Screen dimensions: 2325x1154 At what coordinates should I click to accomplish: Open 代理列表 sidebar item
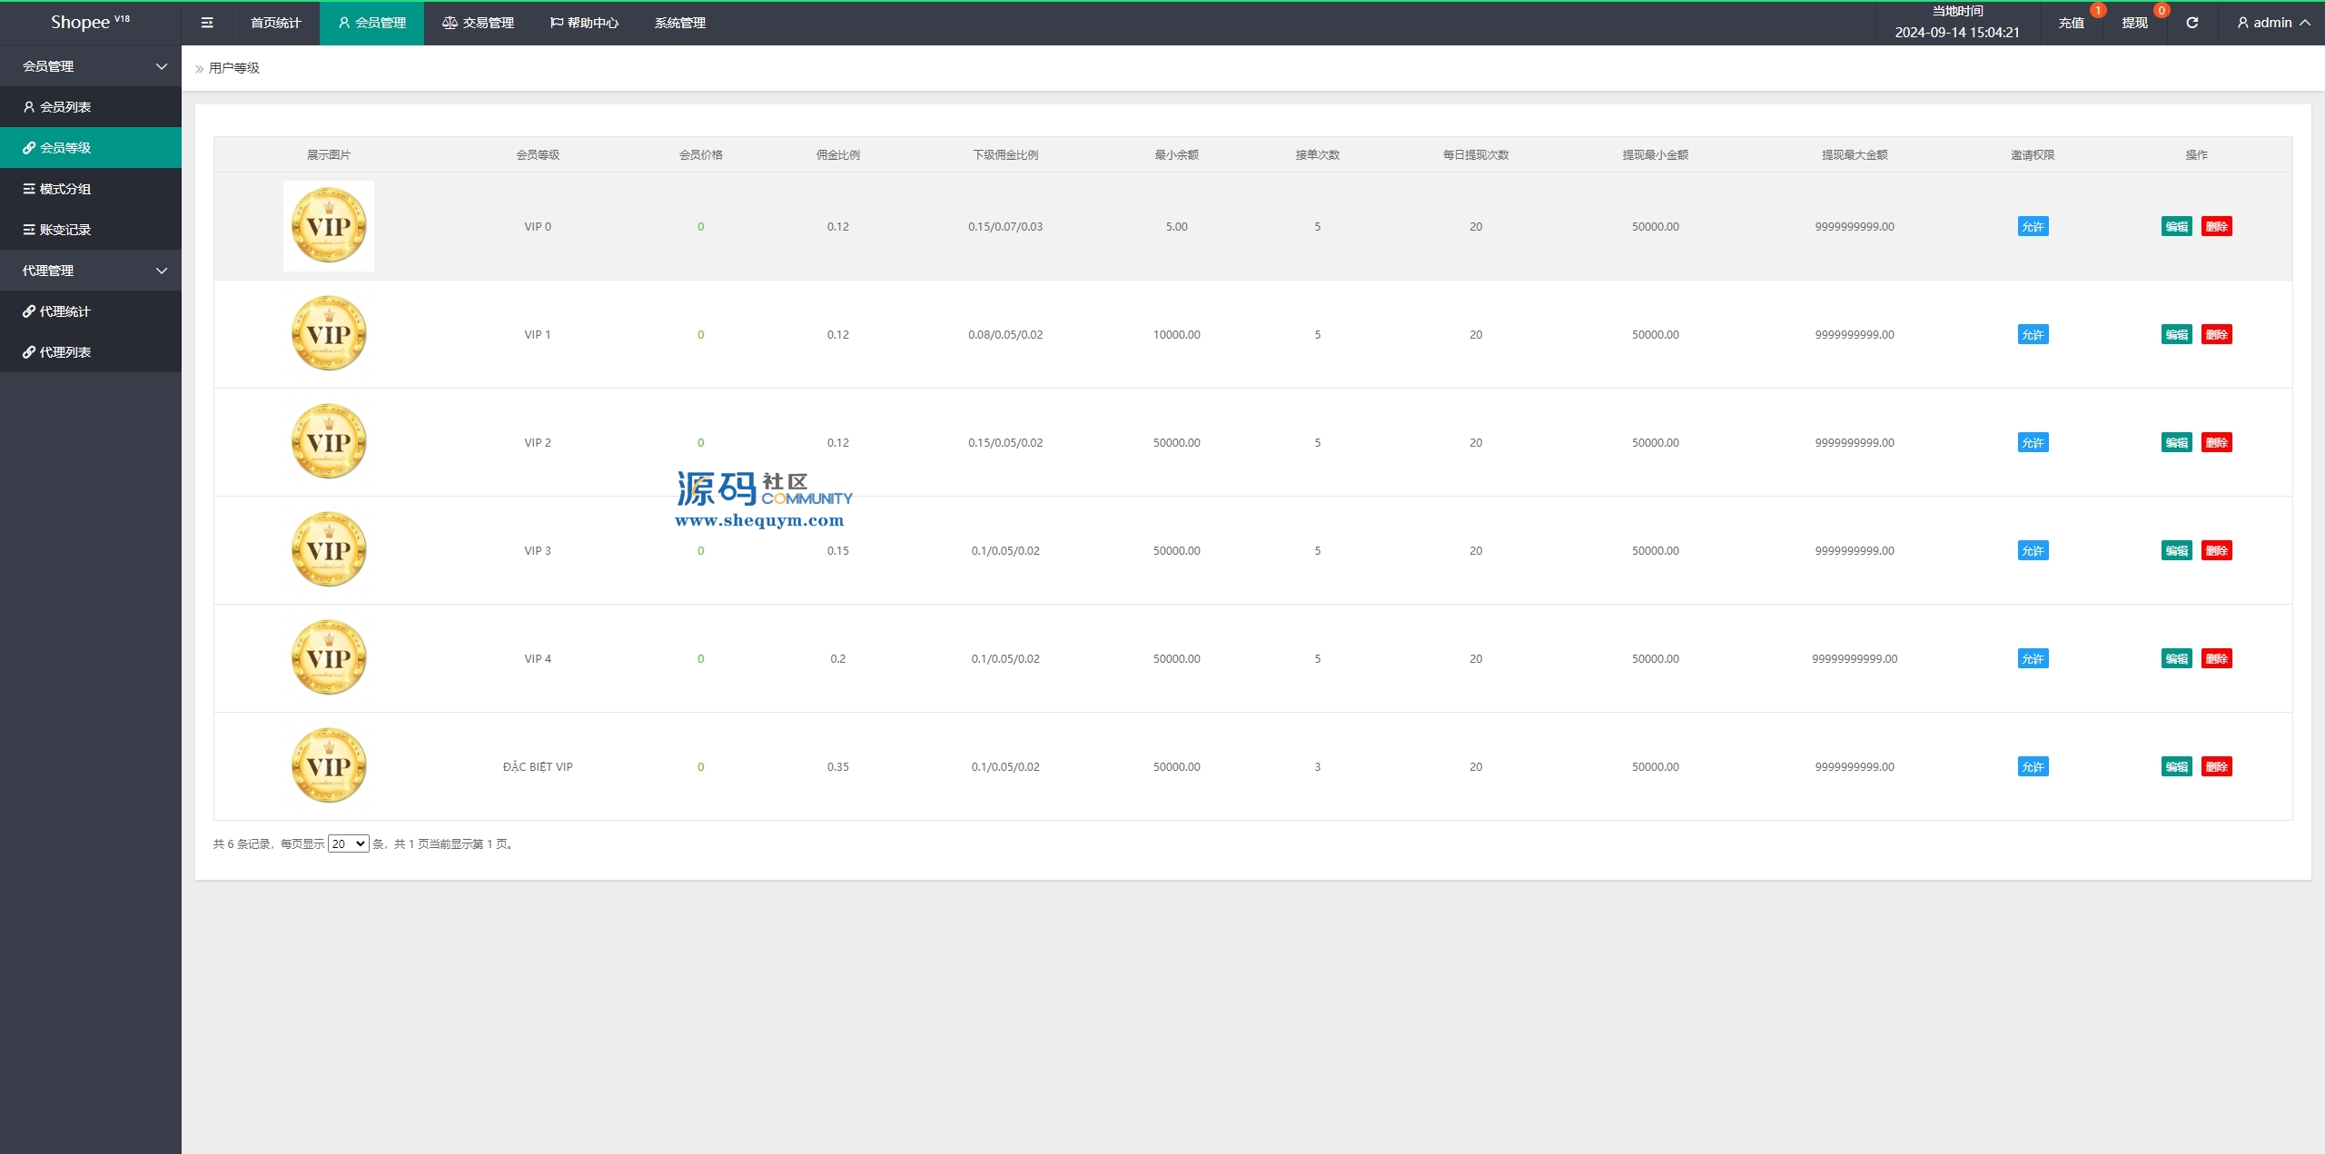pyautogui.click(x=64, y=352)
